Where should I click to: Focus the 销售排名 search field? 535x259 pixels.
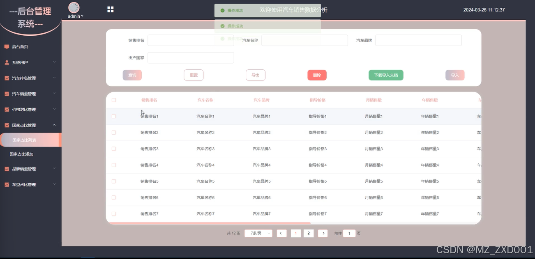(191, 40)
